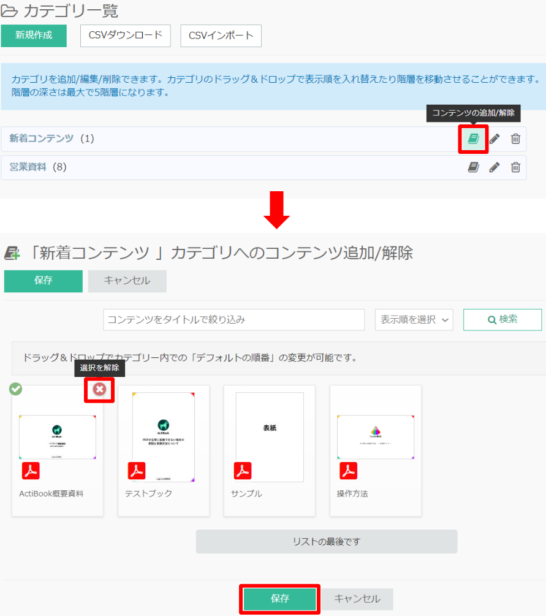Open content add/remove for 新着コンテンツ category
The width and height of the screenshot is (546, 616).
[472, 139]
